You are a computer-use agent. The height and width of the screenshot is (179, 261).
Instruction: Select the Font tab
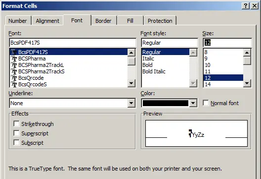(x=77, y=20)
